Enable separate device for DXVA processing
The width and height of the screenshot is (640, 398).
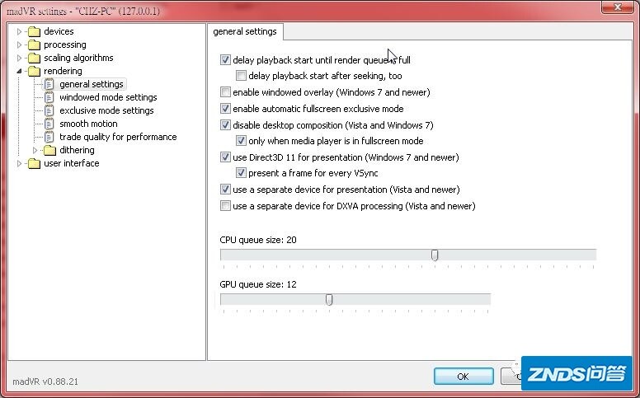[225, 205]
